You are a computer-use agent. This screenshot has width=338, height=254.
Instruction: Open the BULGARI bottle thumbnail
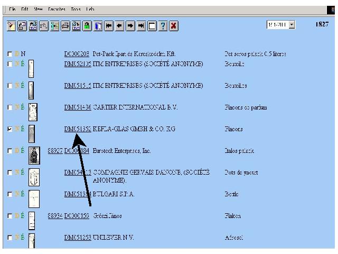(34, 199)
